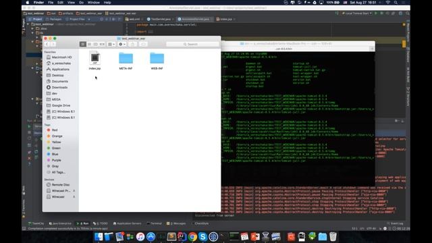Switch Finder to column view
This screenshot has width=432, height=243.
[96, 44]
